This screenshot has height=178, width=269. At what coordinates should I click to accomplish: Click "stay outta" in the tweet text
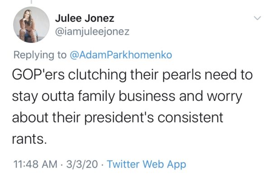tap(43, 96)
